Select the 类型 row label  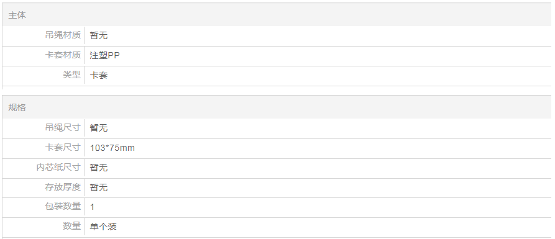coord(72,74)
